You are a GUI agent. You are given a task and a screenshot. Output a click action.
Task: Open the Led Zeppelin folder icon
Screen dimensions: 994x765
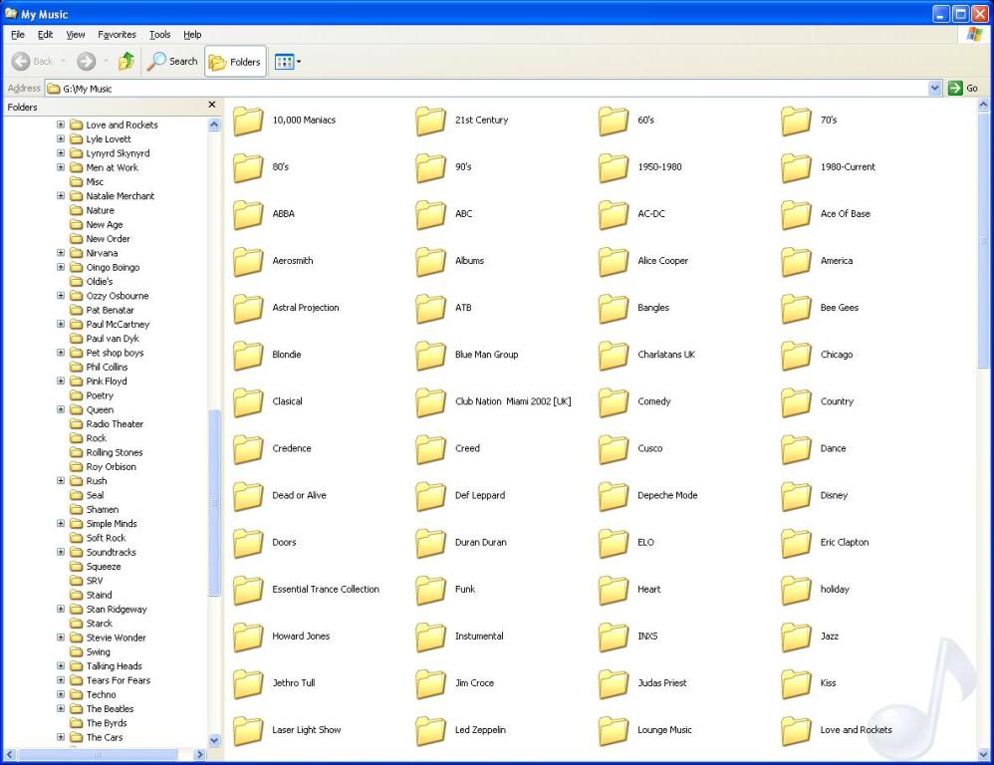(430, 730)
